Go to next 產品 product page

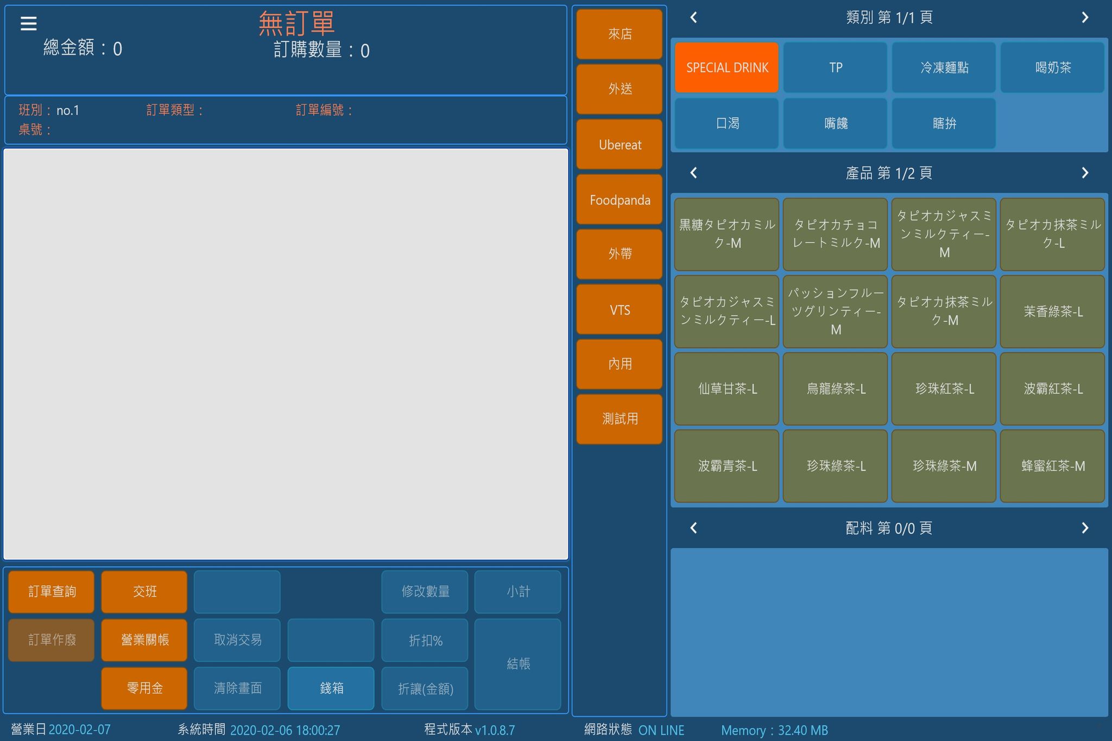(1085, 173)
